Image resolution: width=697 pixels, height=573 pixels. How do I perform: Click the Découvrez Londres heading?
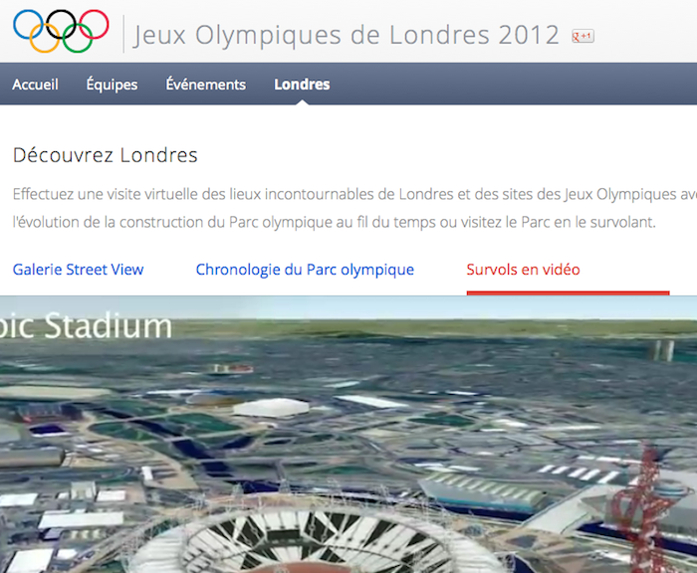coord(105,155)
